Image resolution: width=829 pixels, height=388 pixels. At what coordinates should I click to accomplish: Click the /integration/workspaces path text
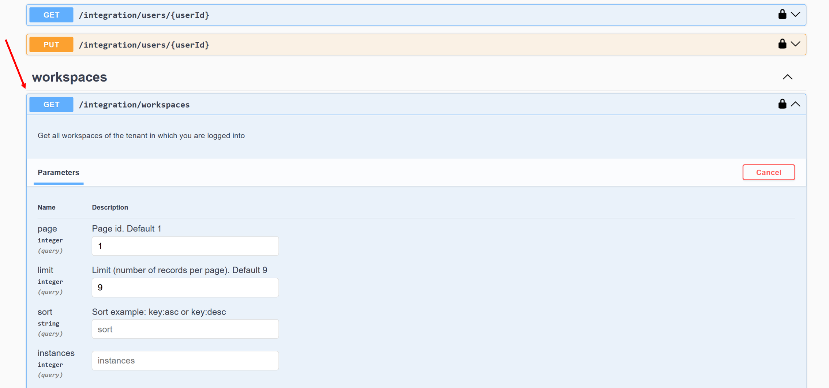(134, 105)
